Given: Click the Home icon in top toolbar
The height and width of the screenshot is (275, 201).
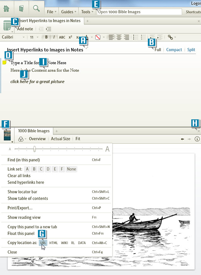Looking at the screenshot, I should click(7, 8).
